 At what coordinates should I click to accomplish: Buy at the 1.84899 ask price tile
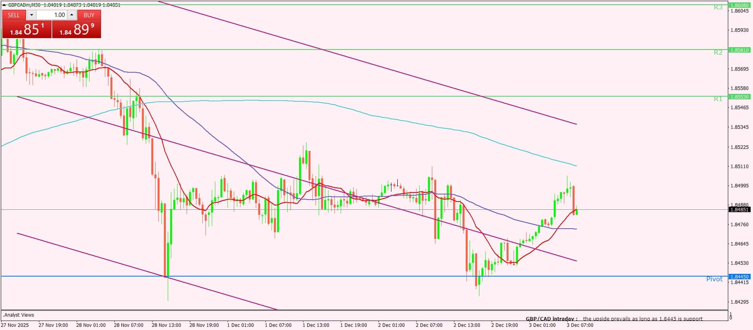pyautogui.click(x=77, y=29)
